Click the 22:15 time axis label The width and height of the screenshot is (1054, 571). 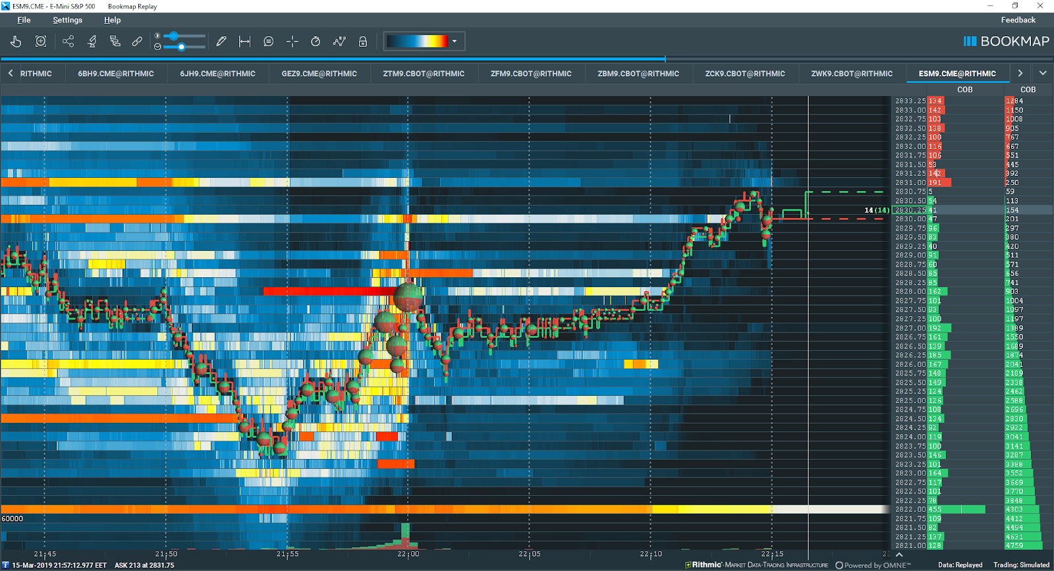(772, 555)
